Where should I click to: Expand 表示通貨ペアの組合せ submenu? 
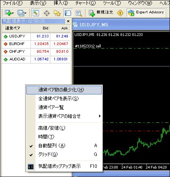click(64, 116)
